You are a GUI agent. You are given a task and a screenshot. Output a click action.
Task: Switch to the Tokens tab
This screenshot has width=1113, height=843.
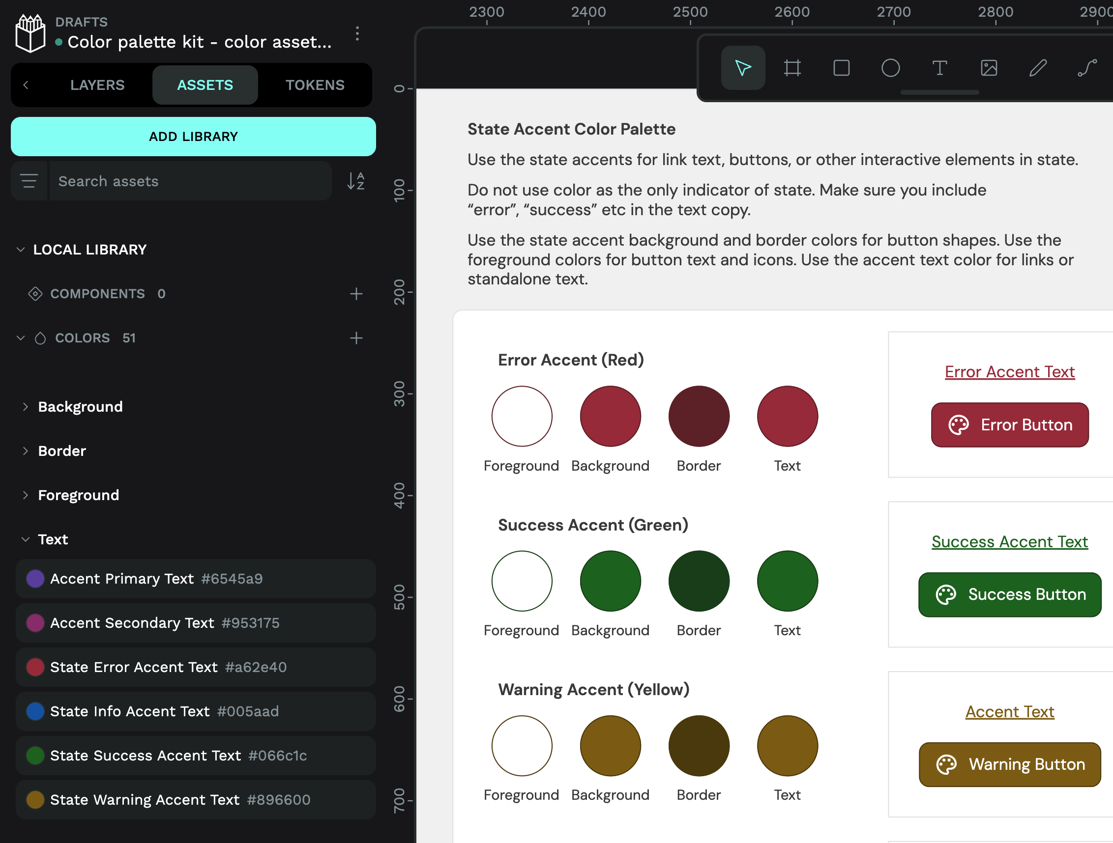[315, 85]
